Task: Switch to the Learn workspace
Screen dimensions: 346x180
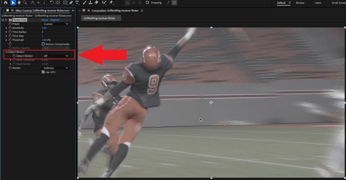Action: [x=318, y=3]
